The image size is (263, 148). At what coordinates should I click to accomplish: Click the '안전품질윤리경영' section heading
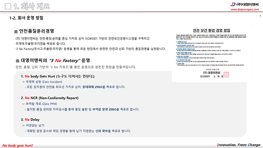click(36, 31)
